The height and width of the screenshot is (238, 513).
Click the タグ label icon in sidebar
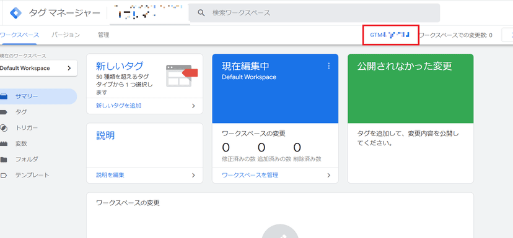click(4, 112)
